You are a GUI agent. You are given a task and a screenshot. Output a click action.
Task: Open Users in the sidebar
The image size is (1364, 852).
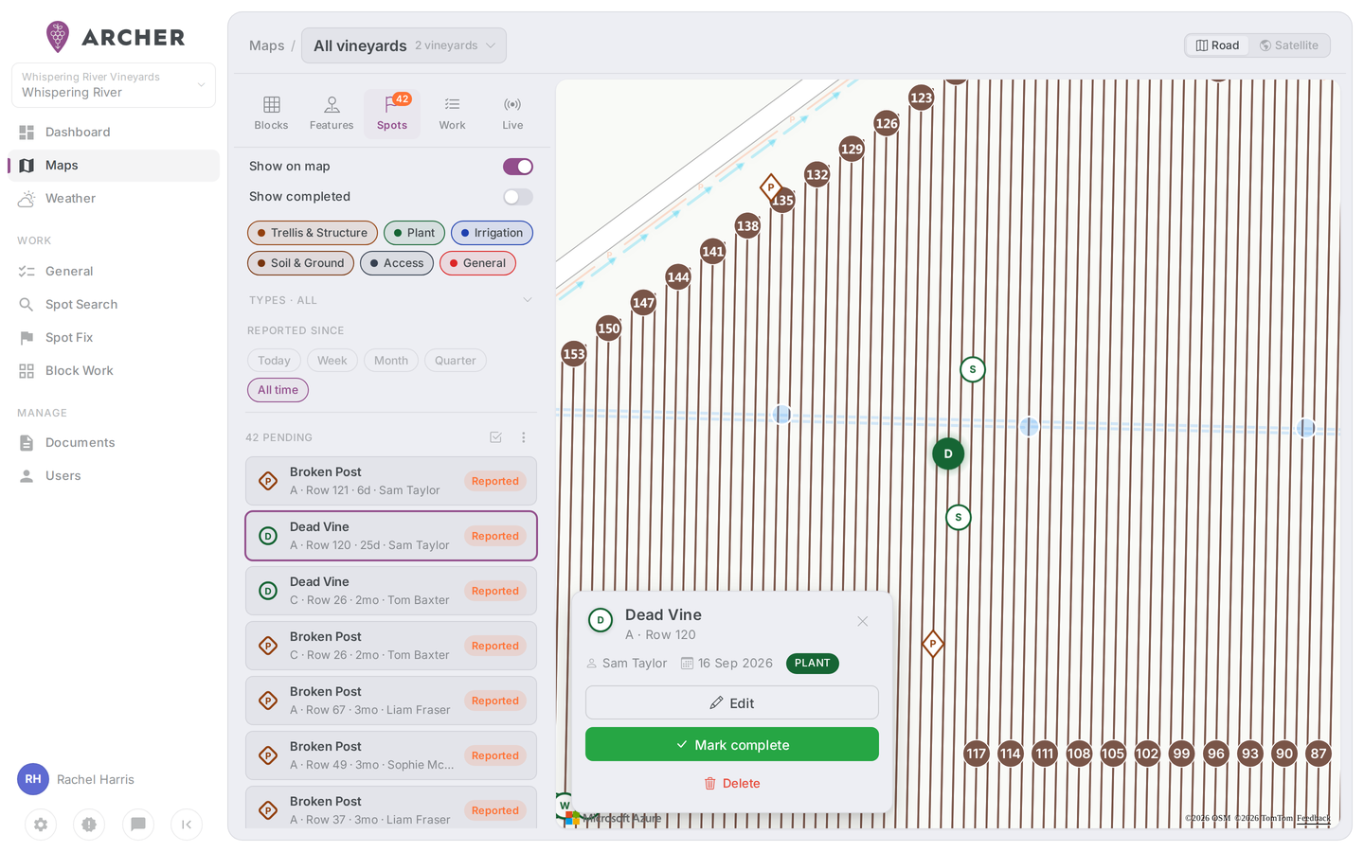click(x=114, y=476)
